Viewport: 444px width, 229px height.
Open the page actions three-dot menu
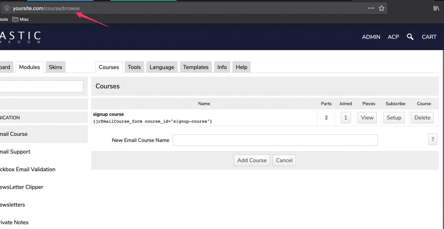pos(371,8)
